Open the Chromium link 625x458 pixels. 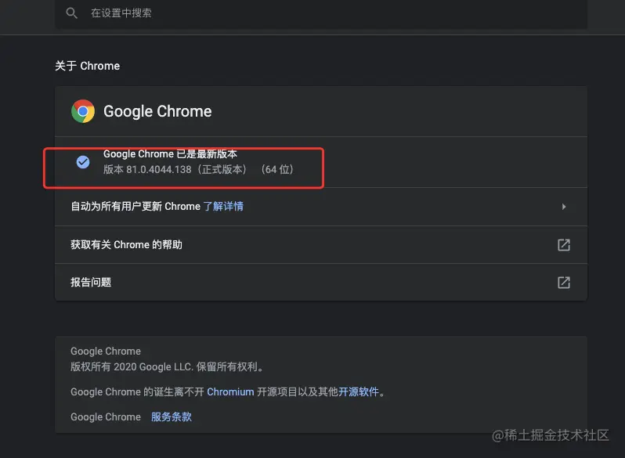[x=230, y=391]
